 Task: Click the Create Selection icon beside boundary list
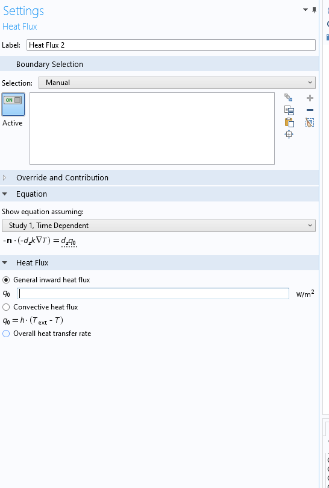289,98
